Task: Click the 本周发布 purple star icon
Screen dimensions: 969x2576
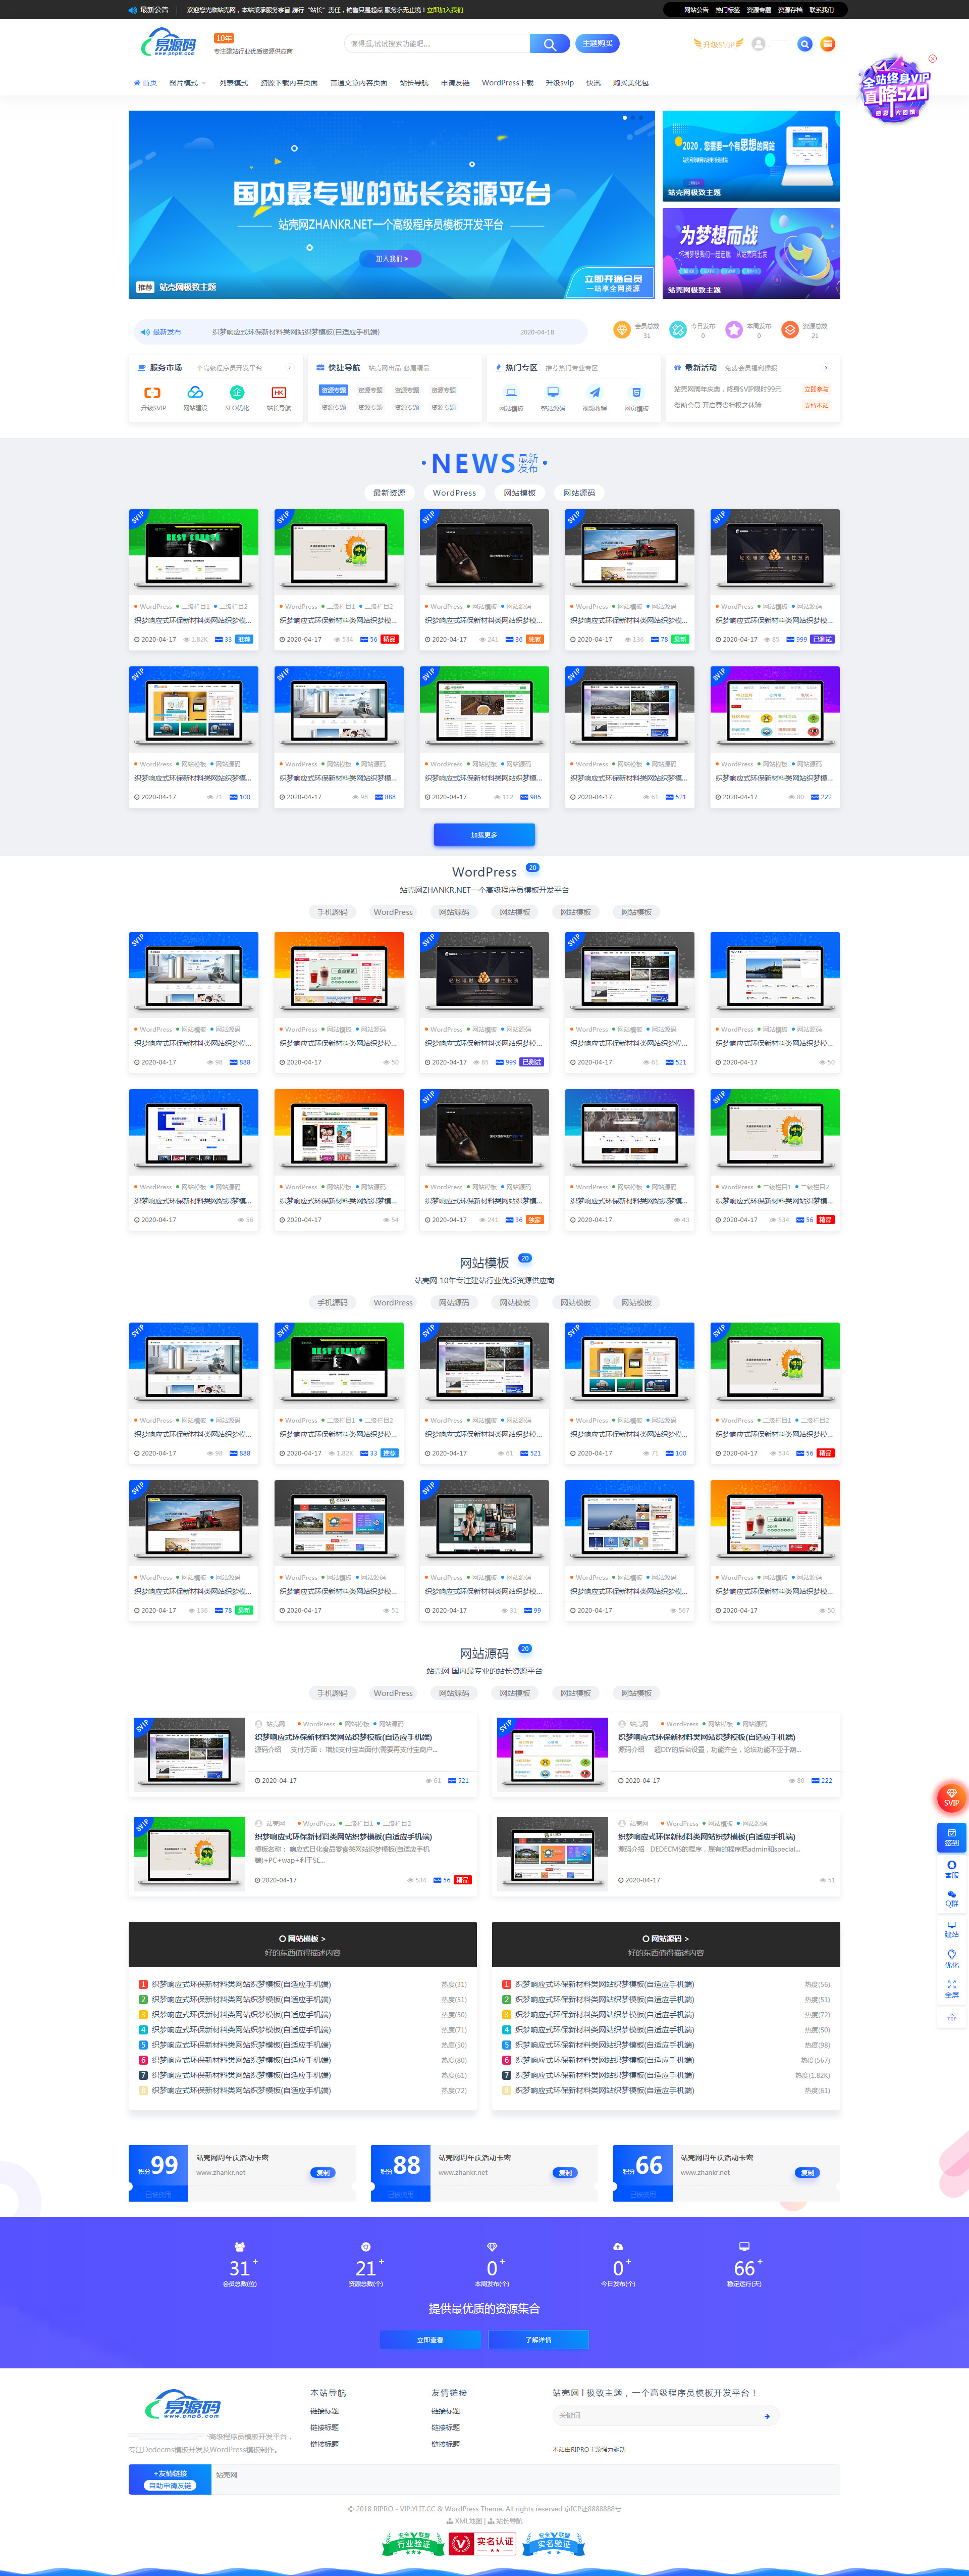Action: pos(734,330)
